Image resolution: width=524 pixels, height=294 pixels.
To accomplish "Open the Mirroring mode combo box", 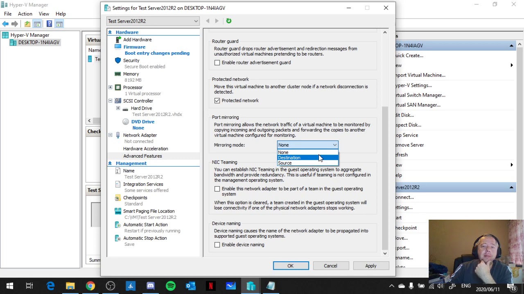I will tap(307, 145).
